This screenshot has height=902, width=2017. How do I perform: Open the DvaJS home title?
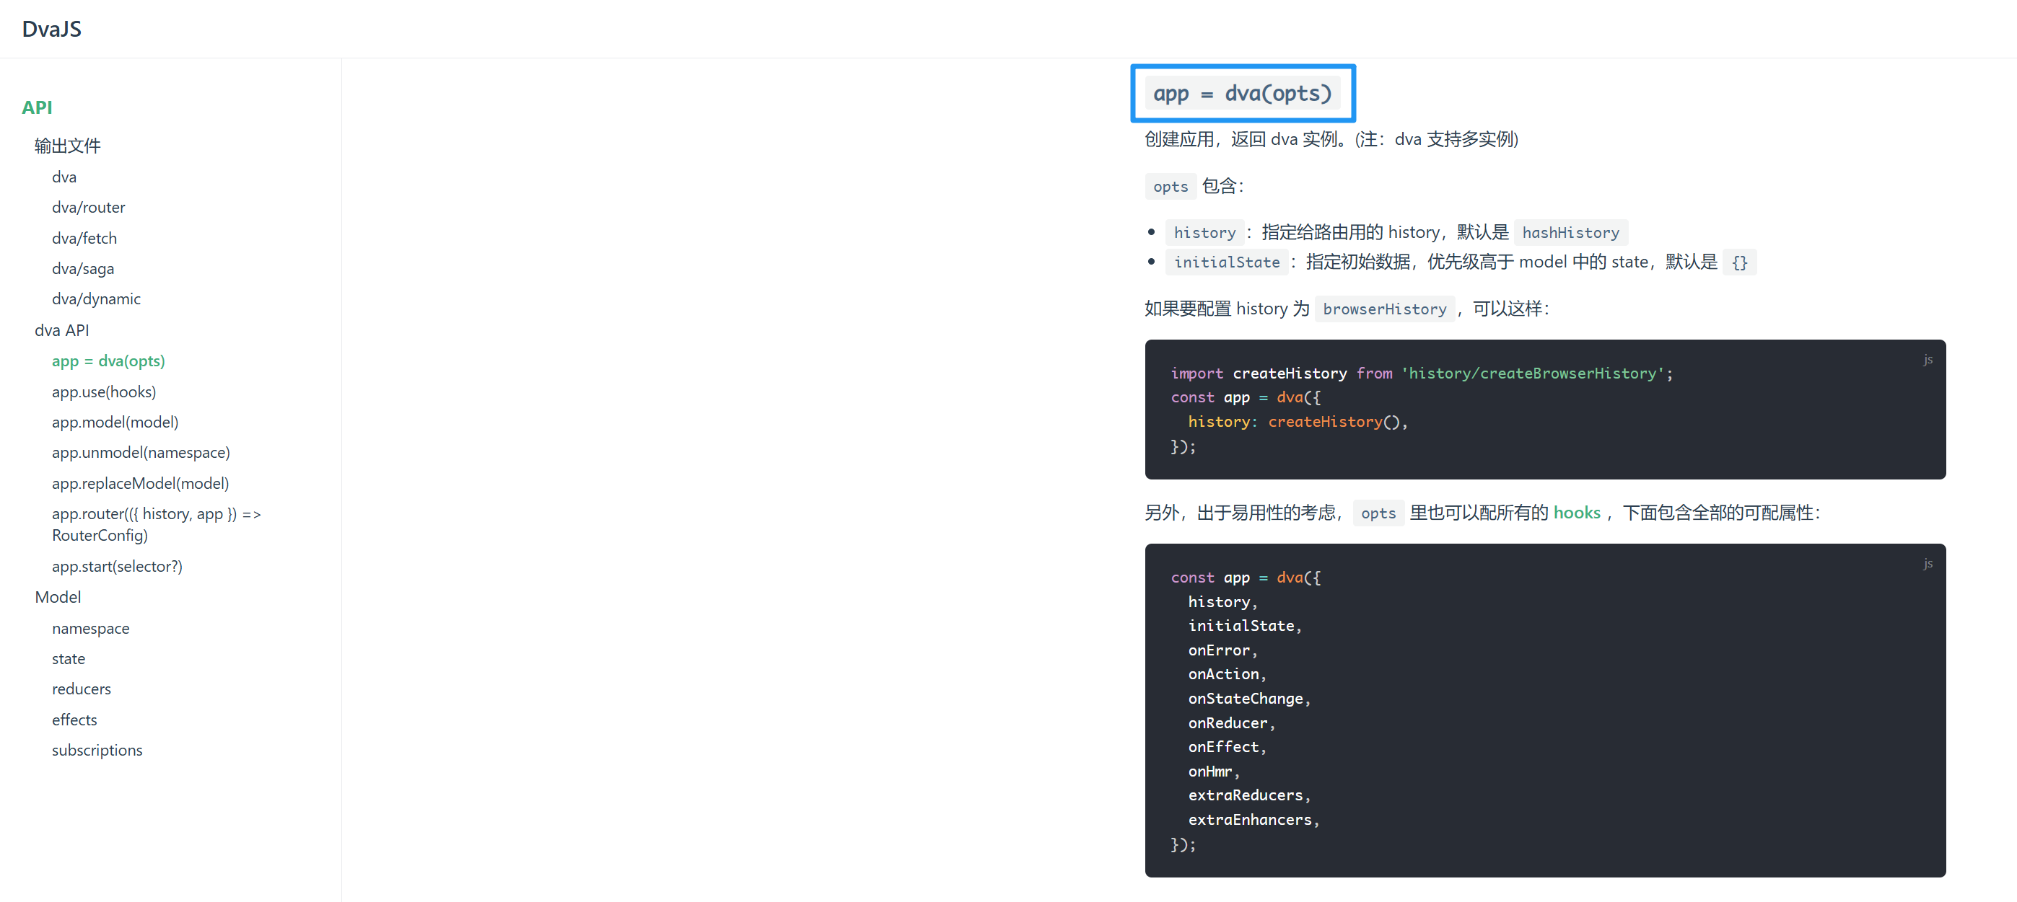click(52, 29)
